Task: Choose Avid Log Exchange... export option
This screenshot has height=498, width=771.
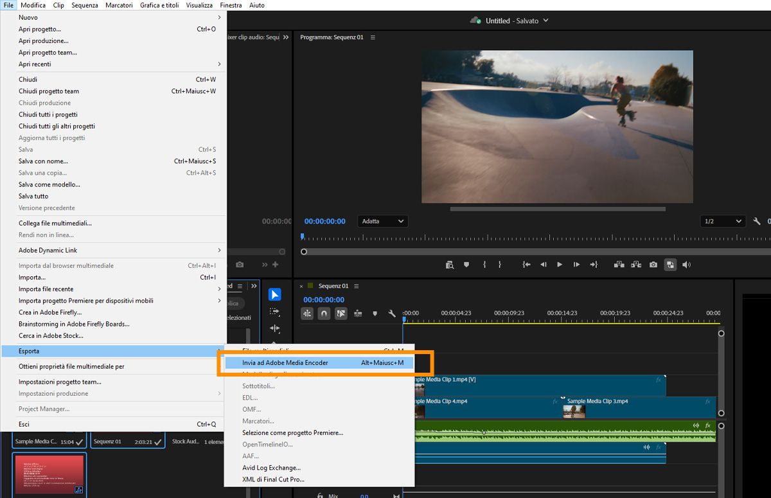Action: (319, 468)
